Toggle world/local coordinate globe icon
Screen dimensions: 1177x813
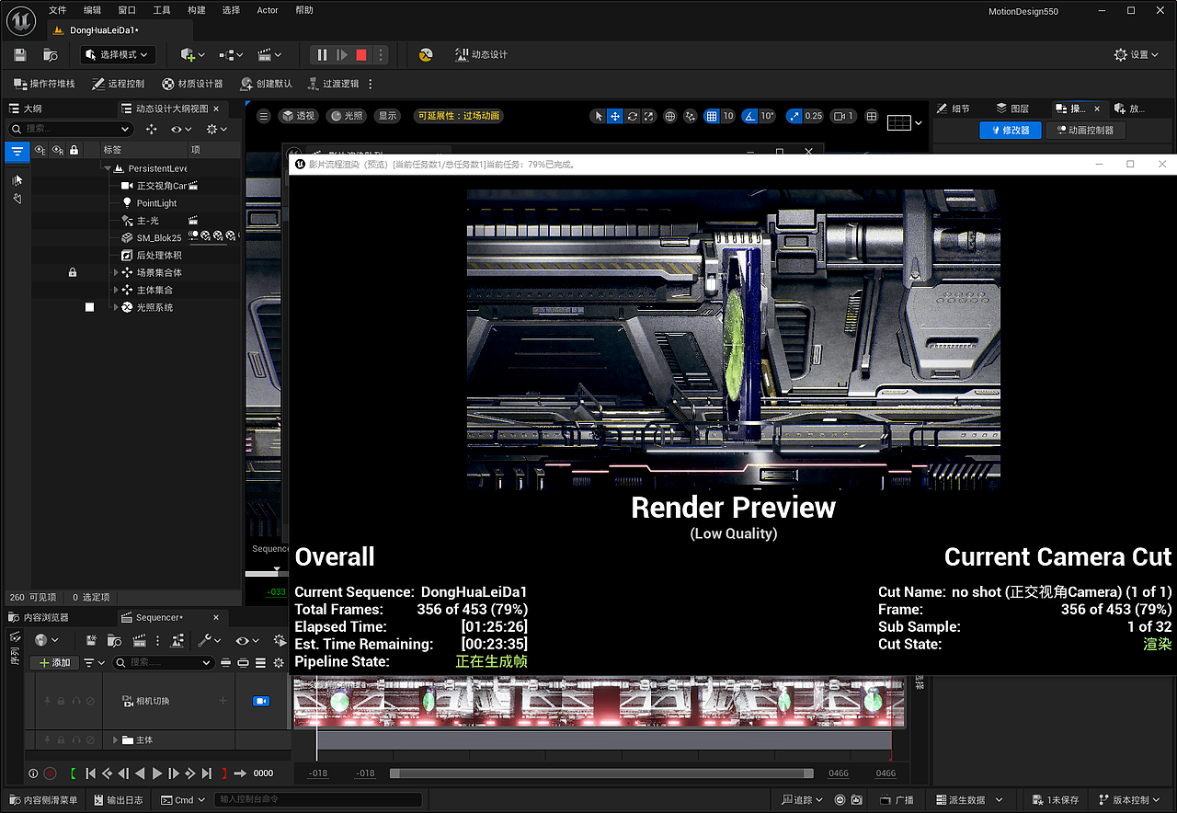(x=670, y=117)
